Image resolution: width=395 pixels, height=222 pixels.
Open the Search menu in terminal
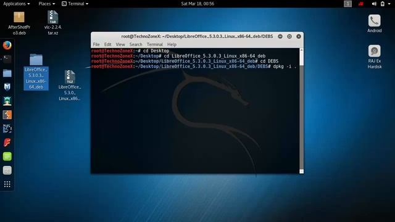tap(136, 44)
